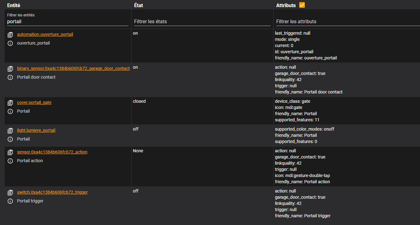The height and width of the screenshot is (225, 420).
Task: Open automation.ouverture_portail entity link
Action: point(45,34)
